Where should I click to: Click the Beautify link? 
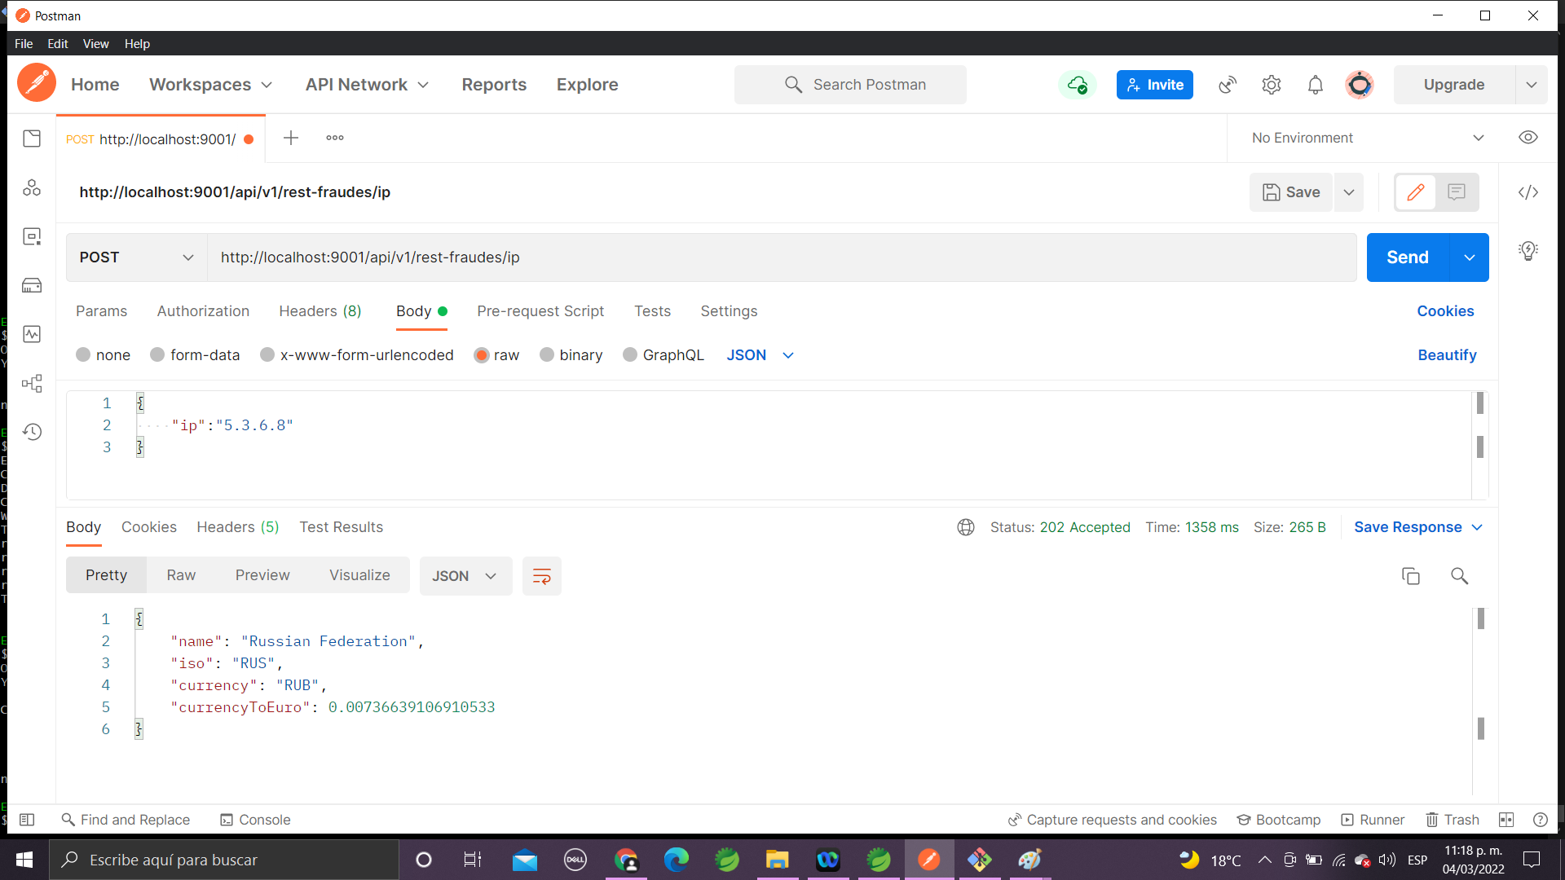pyautogui.click(x=1447, y=355)
